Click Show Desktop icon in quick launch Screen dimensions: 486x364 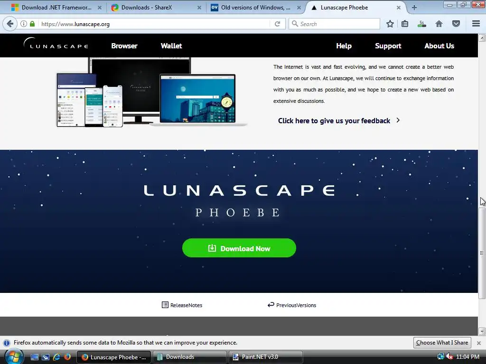click(x=34, y=357)
